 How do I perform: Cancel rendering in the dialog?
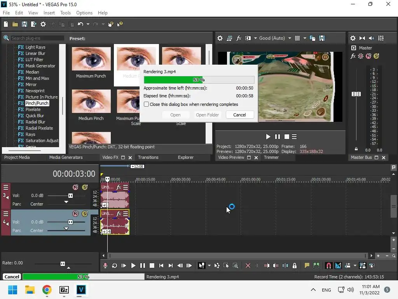point(239,115)
